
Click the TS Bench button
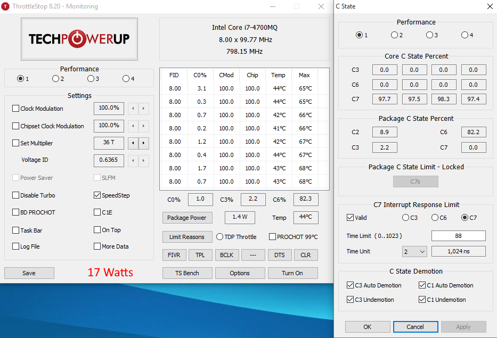(187, 273)
